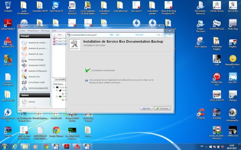The width and height of the screenshot is (241, 150).
Task: Open tuto opcom document
Action: pos(136,7)
